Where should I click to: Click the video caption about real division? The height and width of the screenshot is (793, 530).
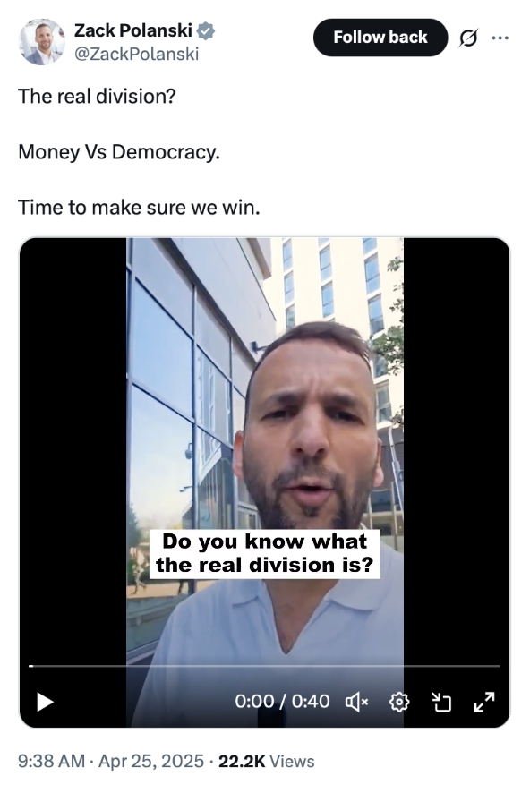[x=264, y=553]
